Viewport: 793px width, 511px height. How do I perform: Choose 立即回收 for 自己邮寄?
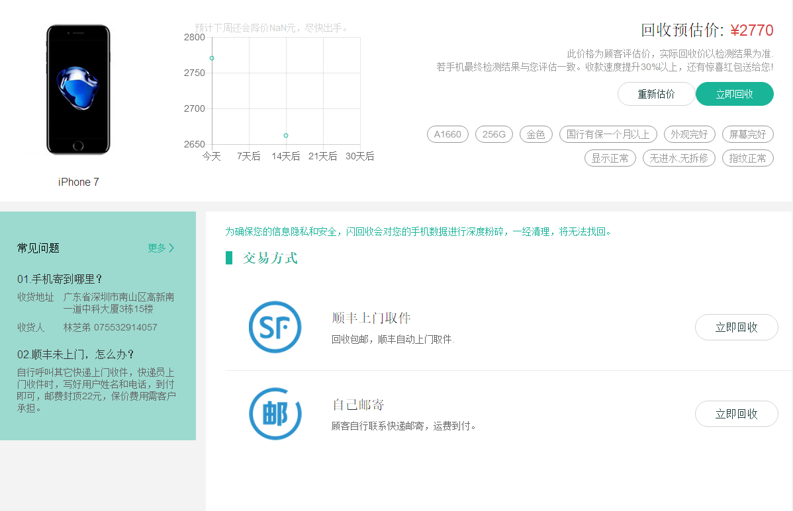(736, 414)
